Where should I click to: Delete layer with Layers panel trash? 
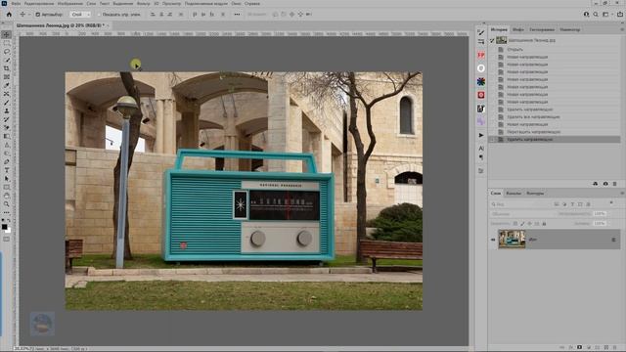615,347
